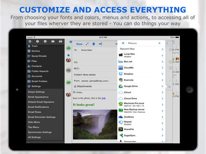Click the orange flag in message list
Screen dimensions: 206x154
[177, 59]
